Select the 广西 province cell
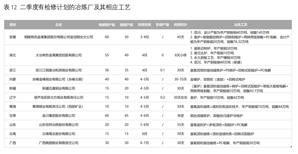Image resolution: width=298 pixels, height=154 pixels. 13,143
